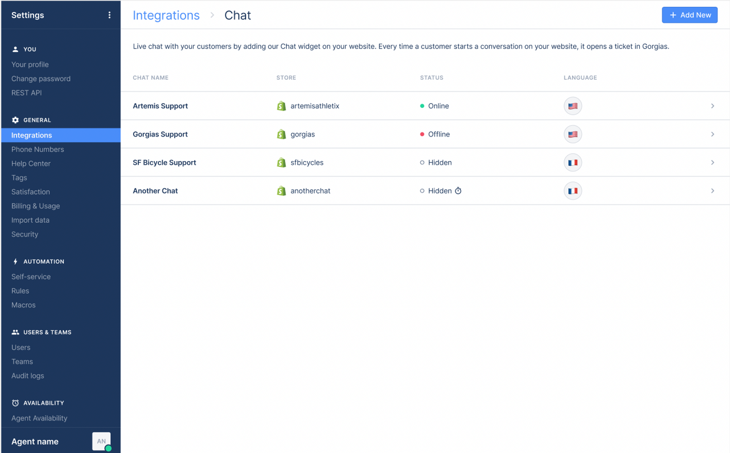Screen dimensions: 730x453
Task: Click the green Online status dot
Action: (422, 106)
